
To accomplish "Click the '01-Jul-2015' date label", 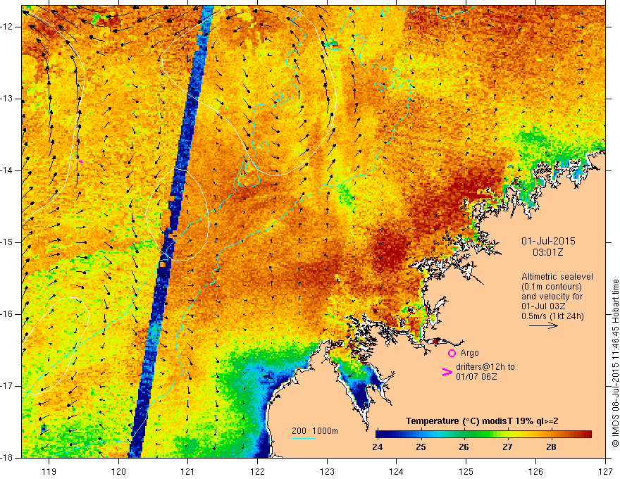I will coord(548,241).
